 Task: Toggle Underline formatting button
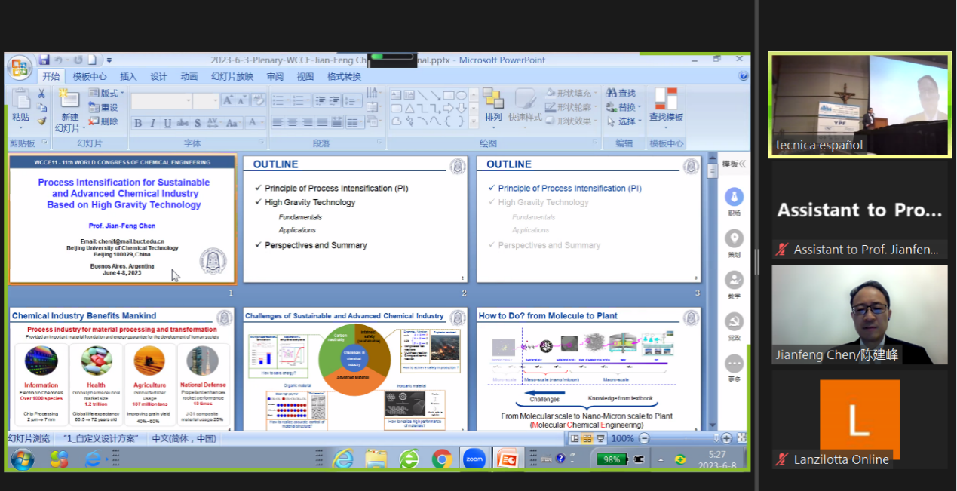click(x=167, y=123)
